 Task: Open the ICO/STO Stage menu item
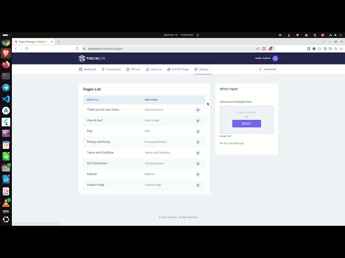pos(178,69)
